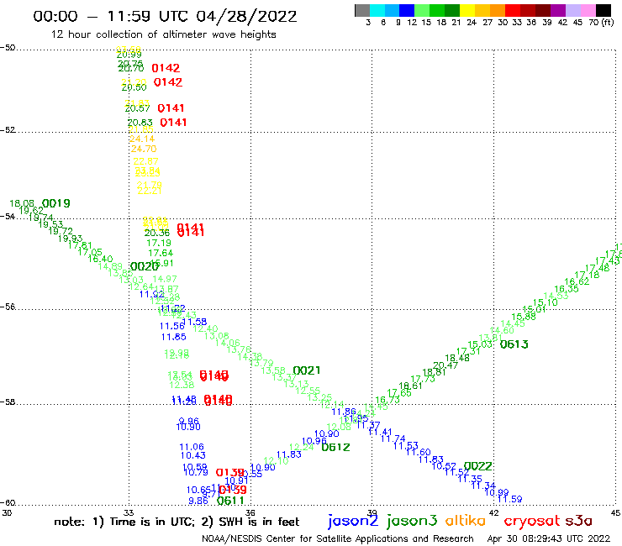Viewport: 622px width, 546px height.
Task: Click 'NOAA/NESDIS Center for Satellite Applications and Research'
Action: coord(338,538)
